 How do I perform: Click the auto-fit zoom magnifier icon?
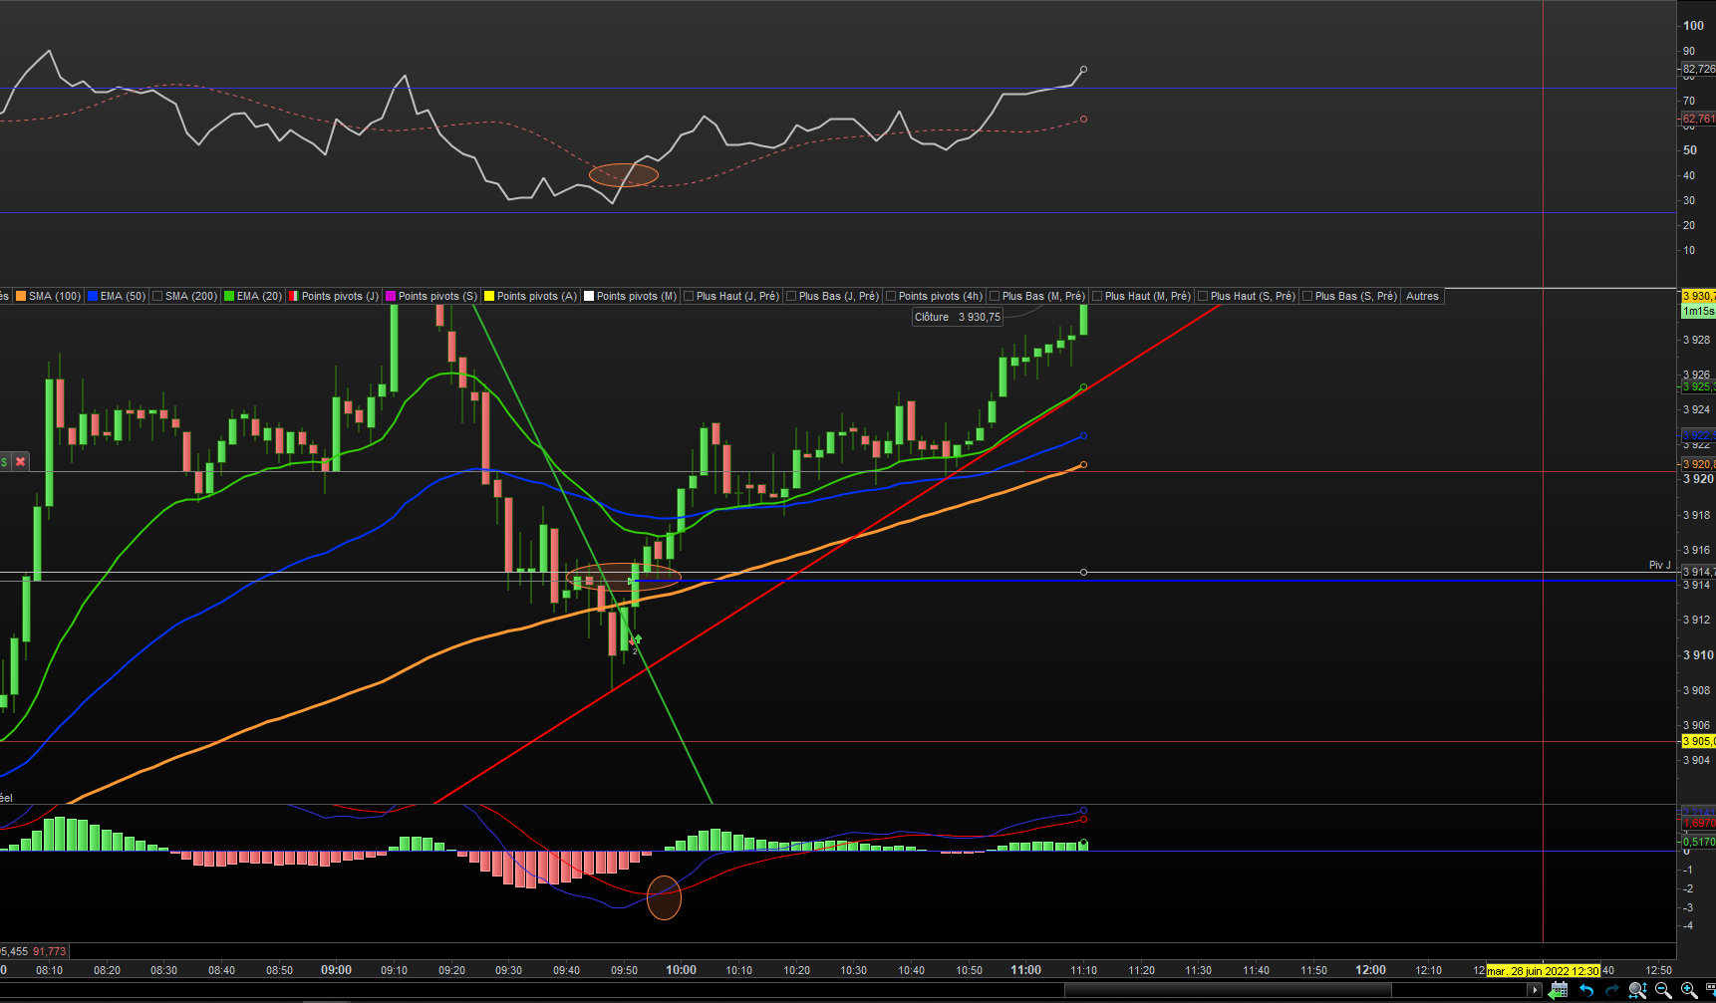click(x=1637, y=990)
